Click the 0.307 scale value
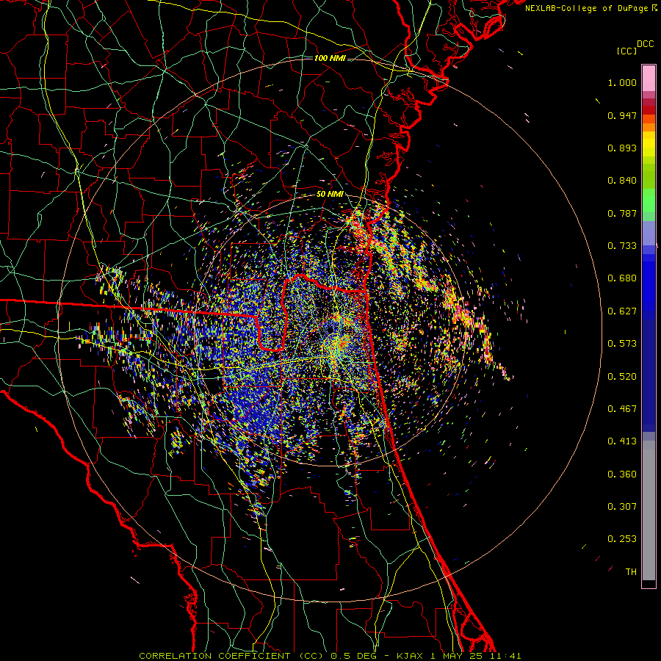Image resolution: width=661 pixels, height=661 pixels. pyautogui.click(x=622, y=507)
